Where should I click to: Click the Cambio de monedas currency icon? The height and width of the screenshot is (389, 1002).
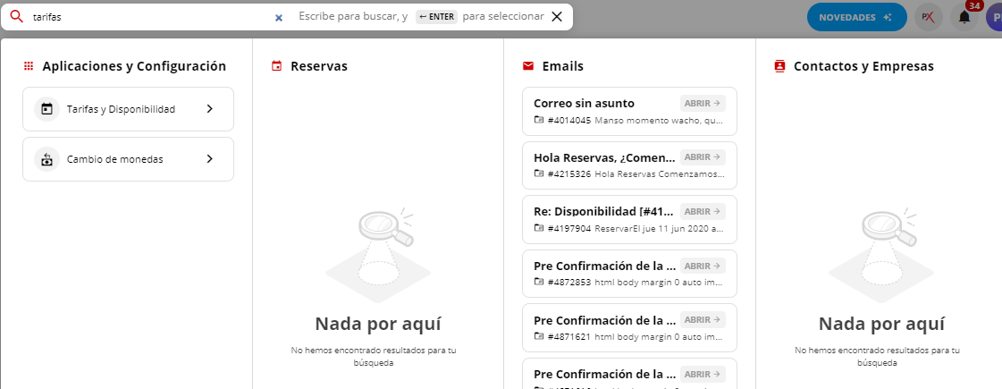coord(47,159)
